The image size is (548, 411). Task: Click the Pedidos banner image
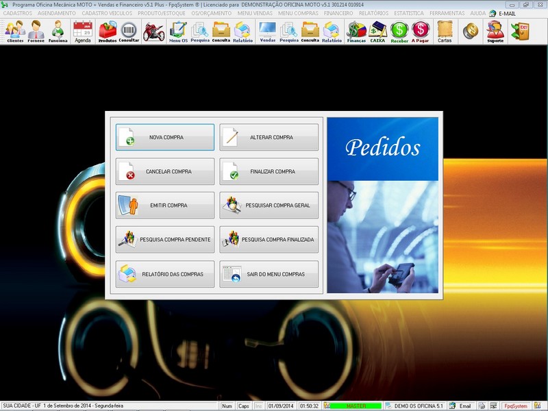[383, 205]
